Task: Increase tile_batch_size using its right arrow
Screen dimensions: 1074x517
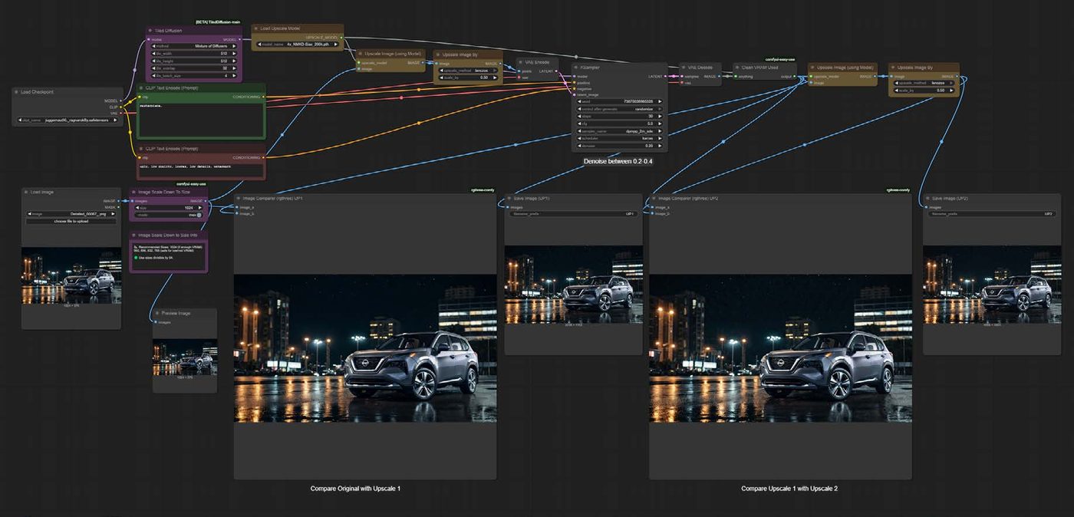Action: tap(236, 76)
